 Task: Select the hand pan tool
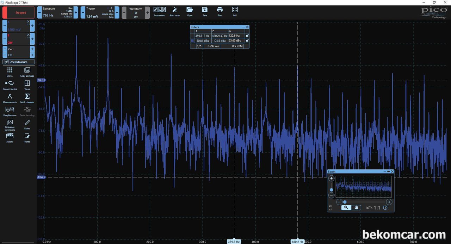[356, 207]
